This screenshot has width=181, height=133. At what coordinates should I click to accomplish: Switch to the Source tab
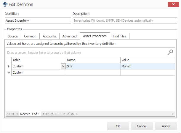[13, 36]
